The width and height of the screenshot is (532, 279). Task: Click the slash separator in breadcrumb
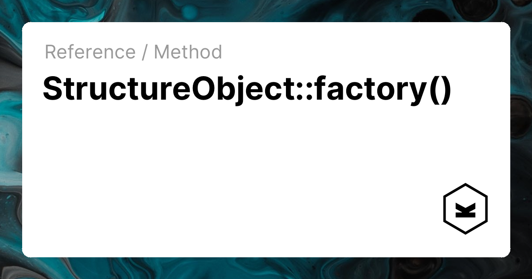[x=145, y=52]
